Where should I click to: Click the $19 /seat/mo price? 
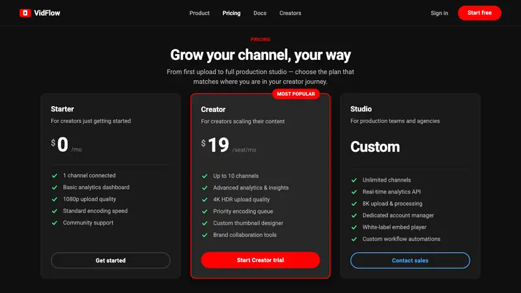point(229,145)
